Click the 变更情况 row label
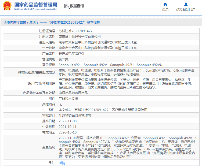This screenshot has width=202, height=167. [49, 147]
